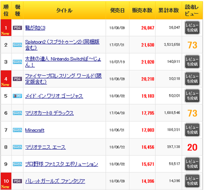Post a review for 龍が如く3

(x=192, y=28)
